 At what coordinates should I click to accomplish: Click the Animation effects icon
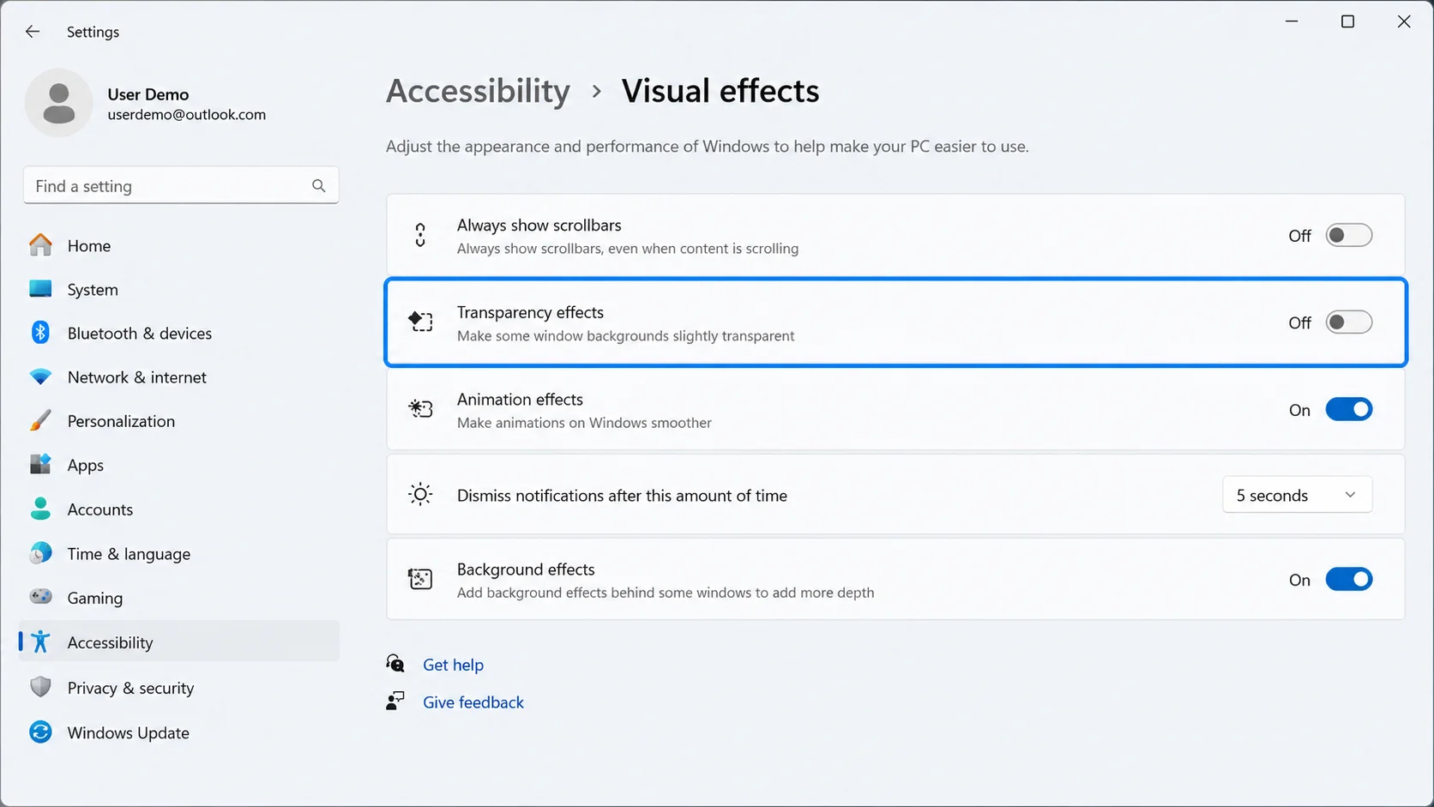pos(420,409)
